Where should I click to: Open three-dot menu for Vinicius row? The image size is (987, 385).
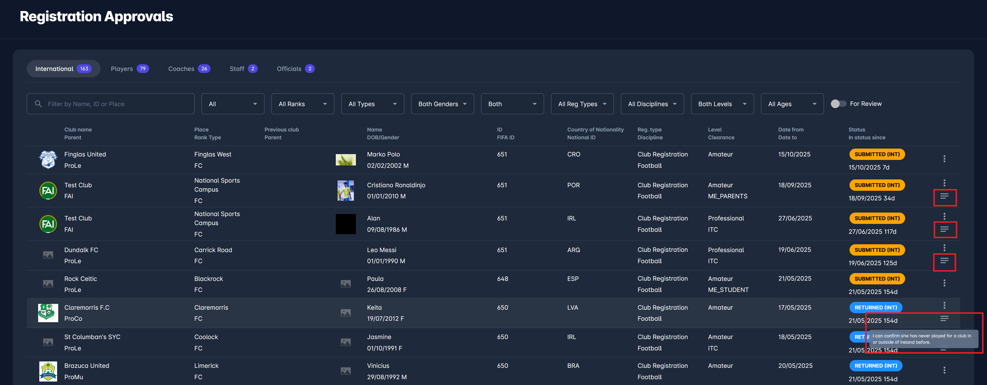(x=944, y=370)
